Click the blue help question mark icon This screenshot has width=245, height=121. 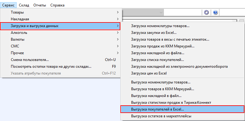tap(215, 13)
